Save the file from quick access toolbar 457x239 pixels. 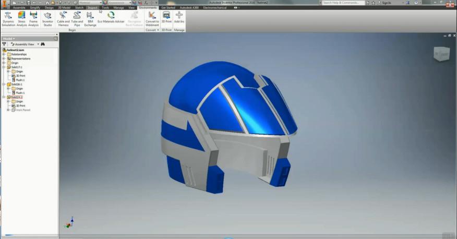tap(28, 3)
